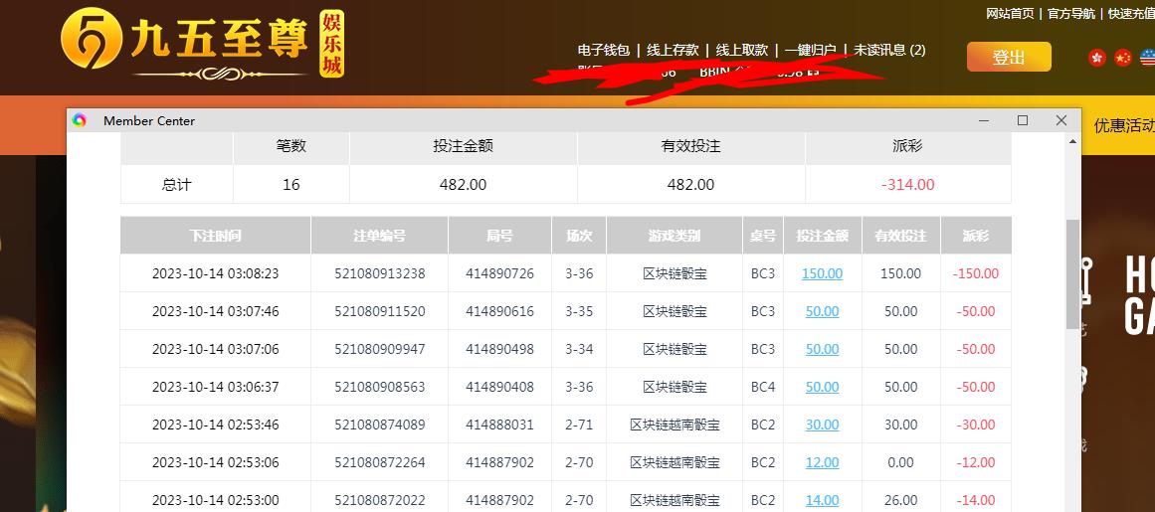This screenshot has height=512, width=1155.
Task: Click payout value -30.00
Action: point(976,425)
